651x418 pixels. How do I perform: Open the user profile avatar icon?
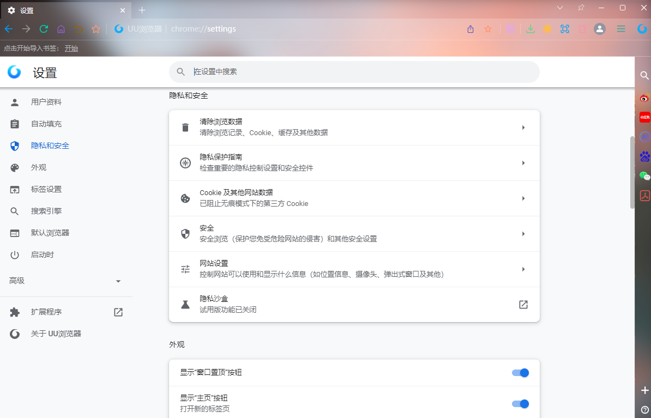point(600,29)
